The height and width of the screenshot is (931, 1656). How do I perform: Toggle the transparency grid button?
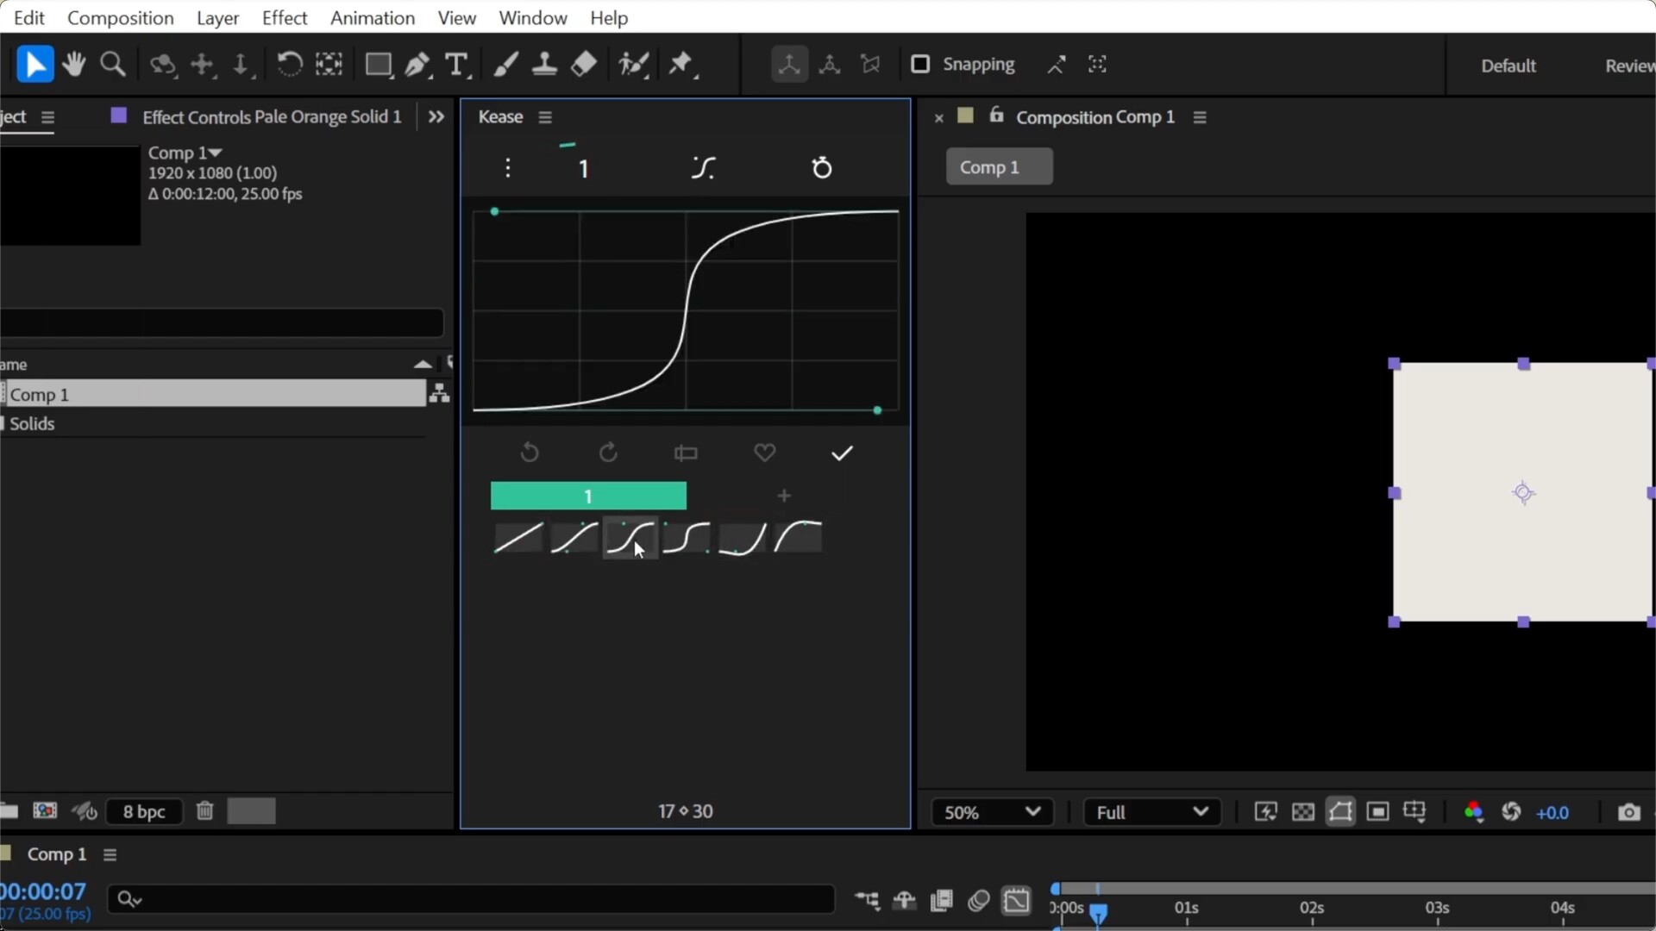click(x=1302, y=812)
